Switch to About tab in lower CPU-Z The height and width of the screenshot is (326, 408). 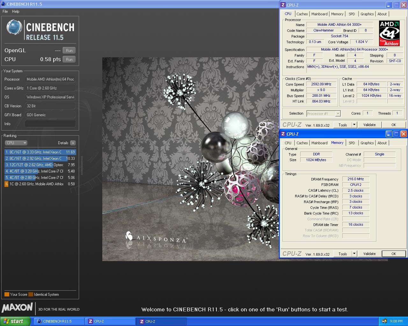[x=382, y=143]
